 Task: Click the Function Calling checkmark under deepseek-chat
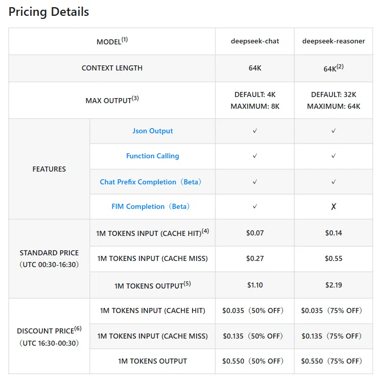tap(255, 156)
